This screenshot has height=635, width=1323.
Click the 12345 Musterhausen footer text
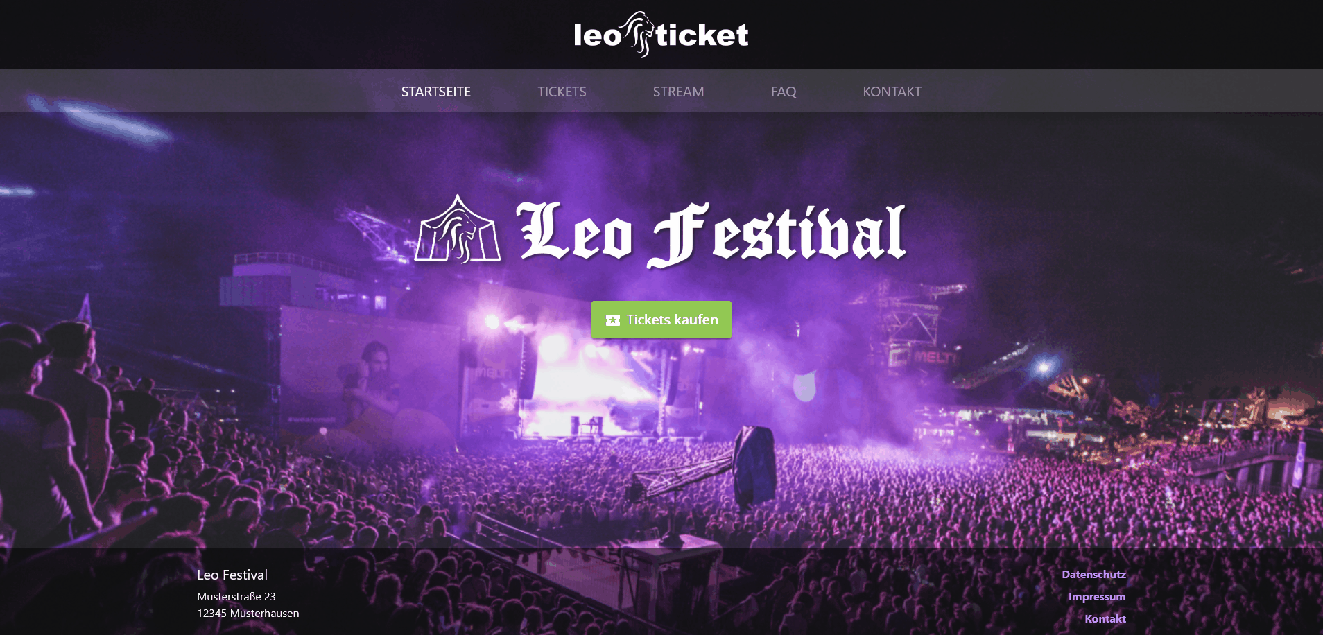[248, 613]
